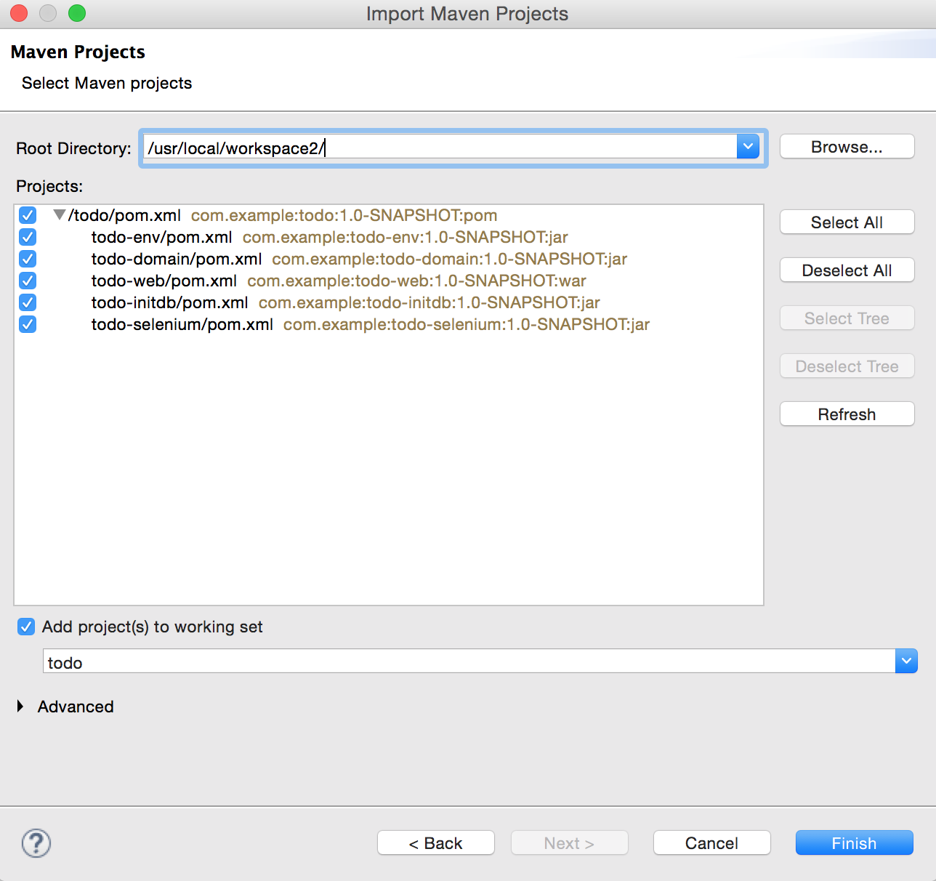Go back to the previous wizard page
Screen dimensions: 936x881
click(435, 842)
